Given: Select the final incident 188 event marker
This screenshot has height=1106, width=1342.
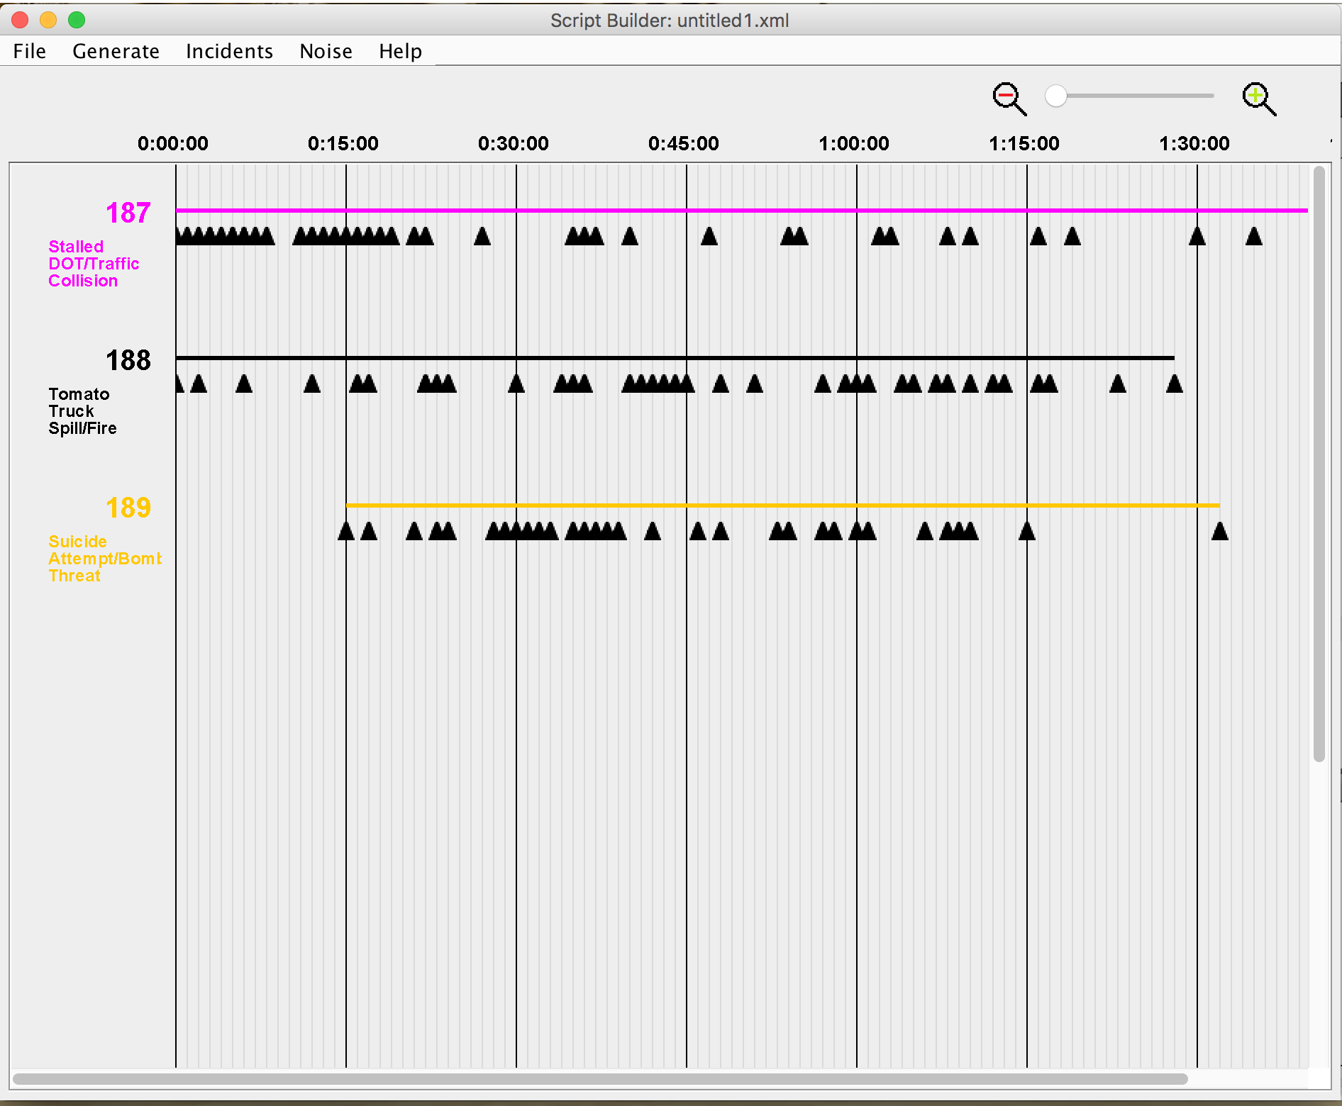Looking at the screenshot, I should click(x=1175, y=384).
